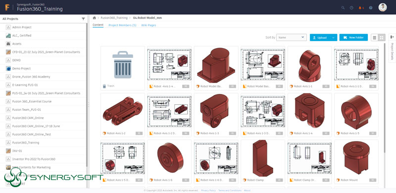The width and height of the screenshot is (396, 193).
Task: Click the content area vertical scrollbar
Action: tap(385, 98)
